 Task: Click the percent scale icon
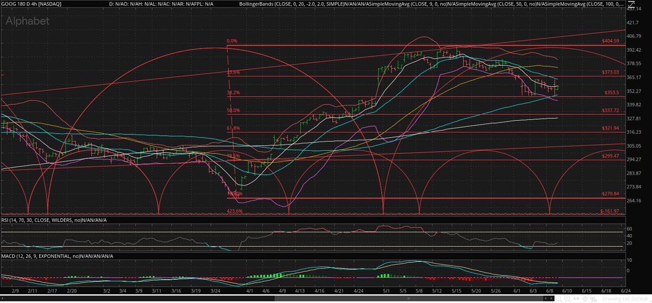tap(593, 299)
